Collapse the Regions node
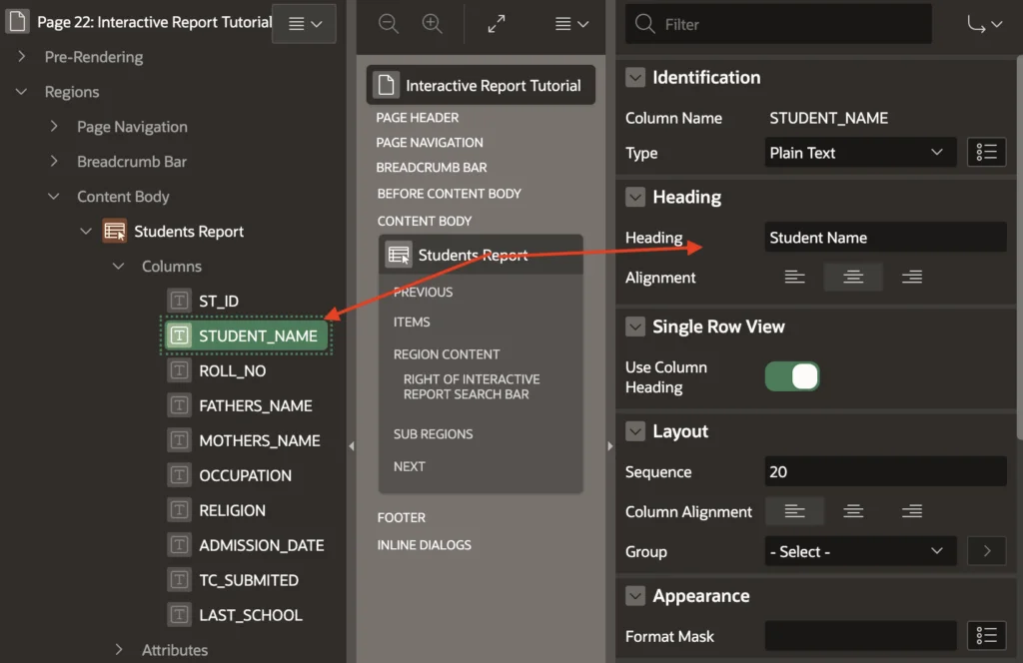1023x663 pixels. [x=22, y=92]
